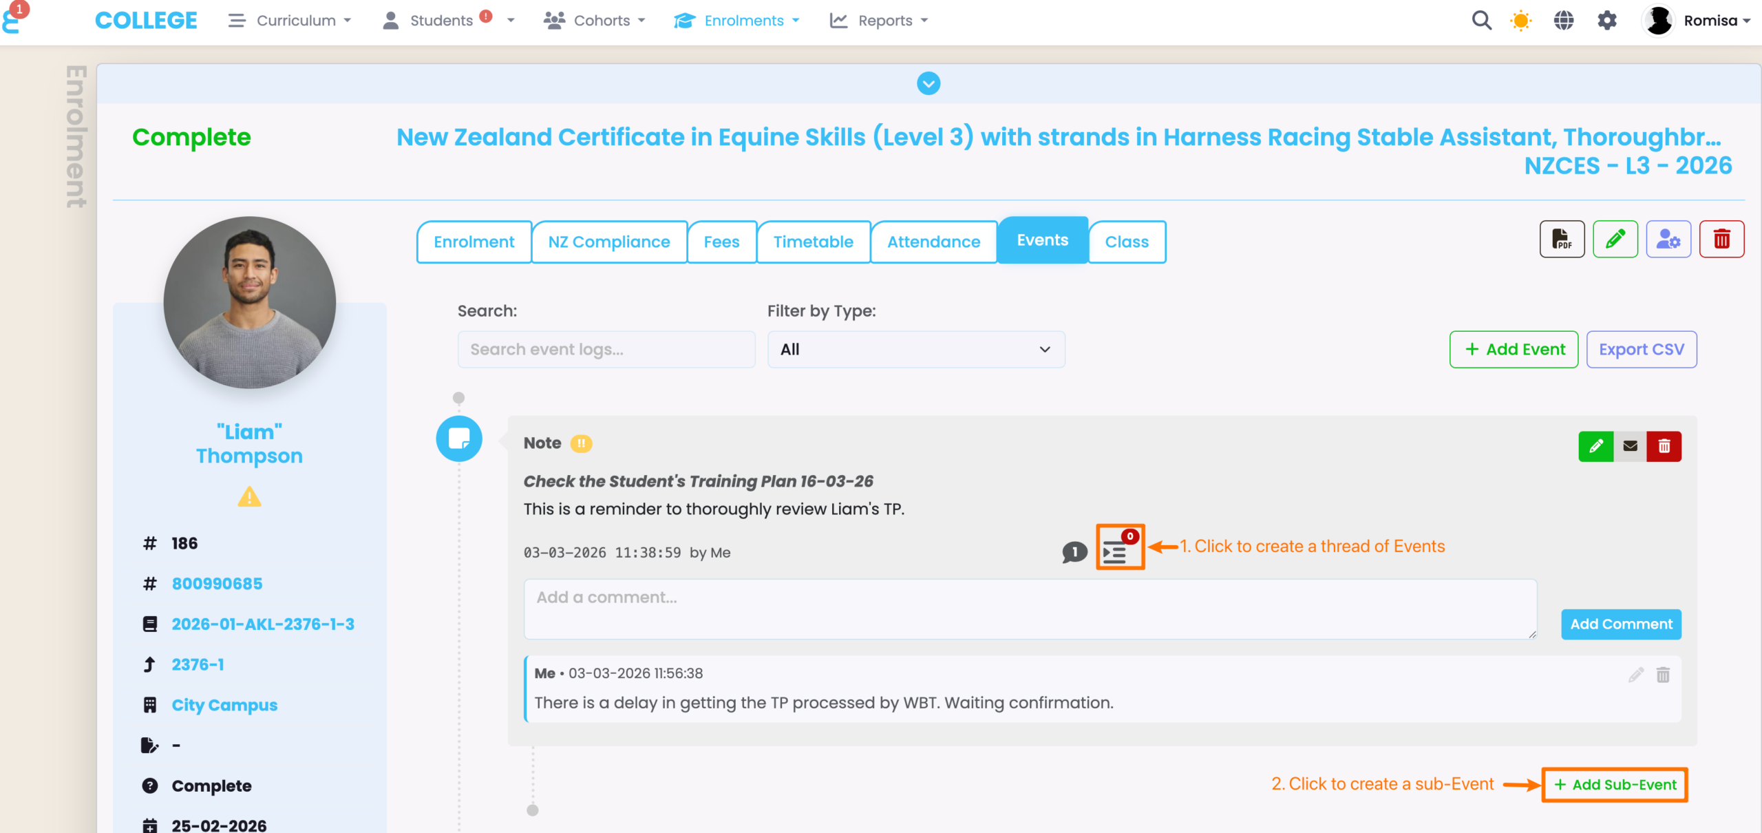This screenshot has height=833, width=1762.
Task: Expand the collapsed header chevron circle
Action: pos(928,83)
